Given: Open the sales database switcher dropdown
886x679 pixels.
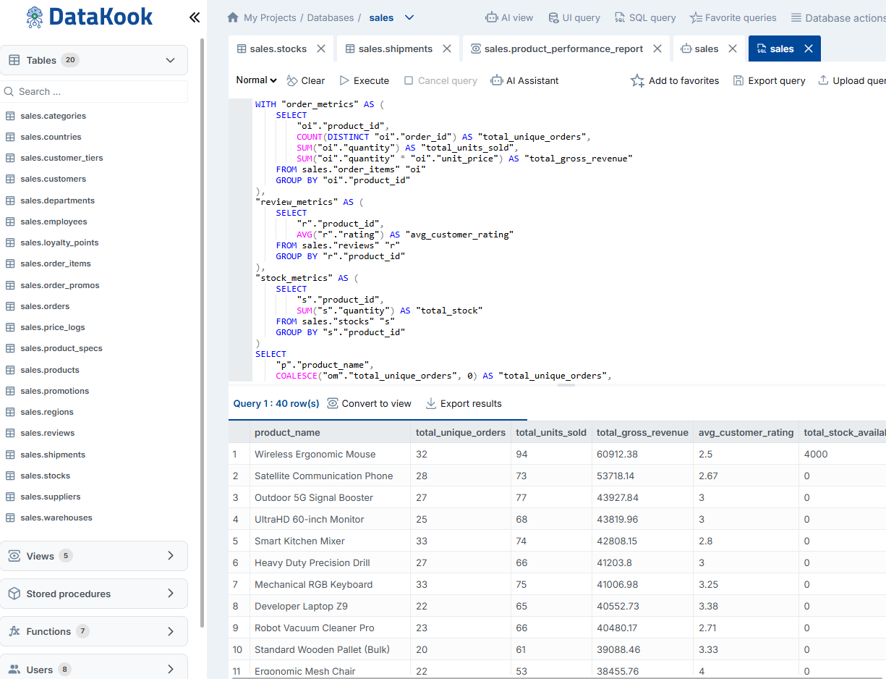Looking at the screenshot, I should (x=409, y=17).
